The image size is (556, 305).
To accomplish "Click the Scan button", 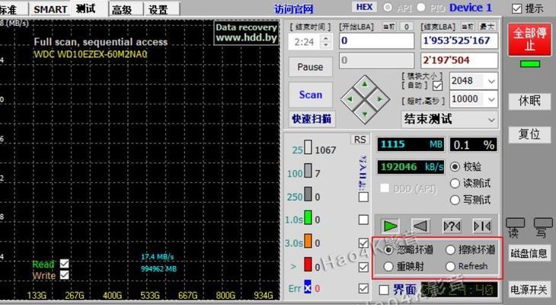I will (x=310, y=95).
